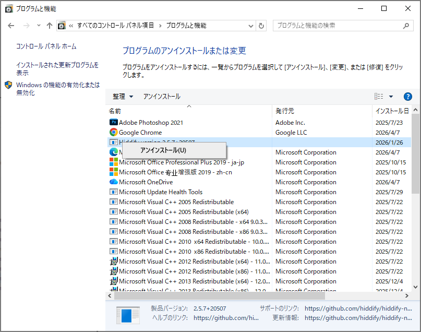Click product version value 2.5.7+20507
421x332 pixels.
[x=210, y=309]
